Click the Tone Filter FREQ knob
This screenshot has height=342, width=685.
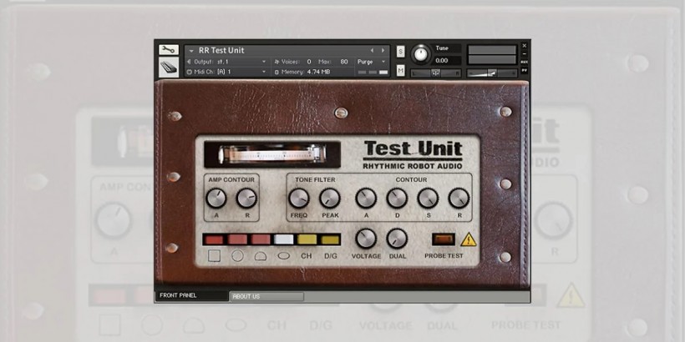[x=298, y=198]
